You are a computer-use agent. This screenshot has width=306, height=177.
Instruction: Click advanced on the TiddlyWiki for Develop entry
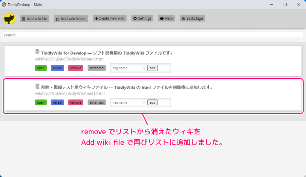pyautogui.click(x=96, y=68)
